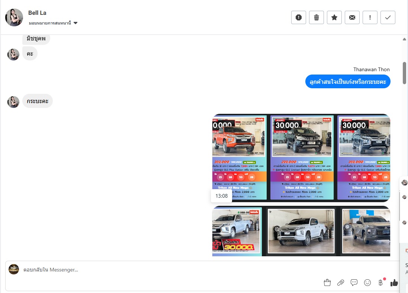Open the orange Triton truck ad image
Image resolution: width=408 pixels, height=293 pixels.
239,158
